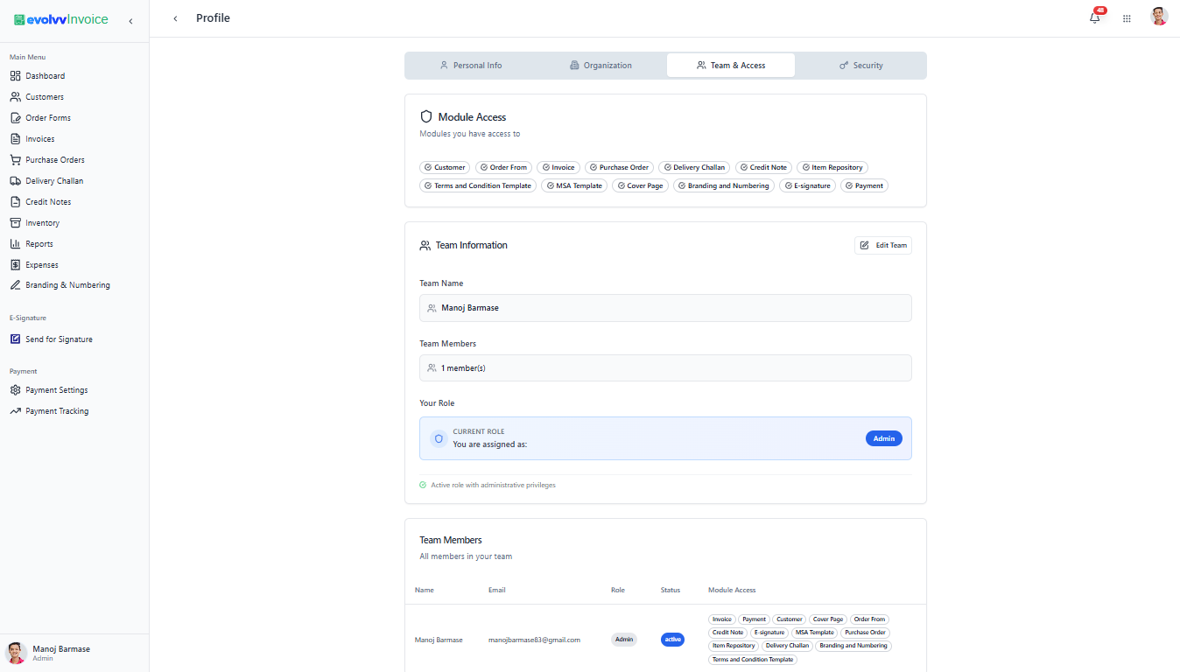Image resolution: width=1180 pixels, height=672 pixels.
Task: Click the user avatar in top bar
Action: point(1159,17)
